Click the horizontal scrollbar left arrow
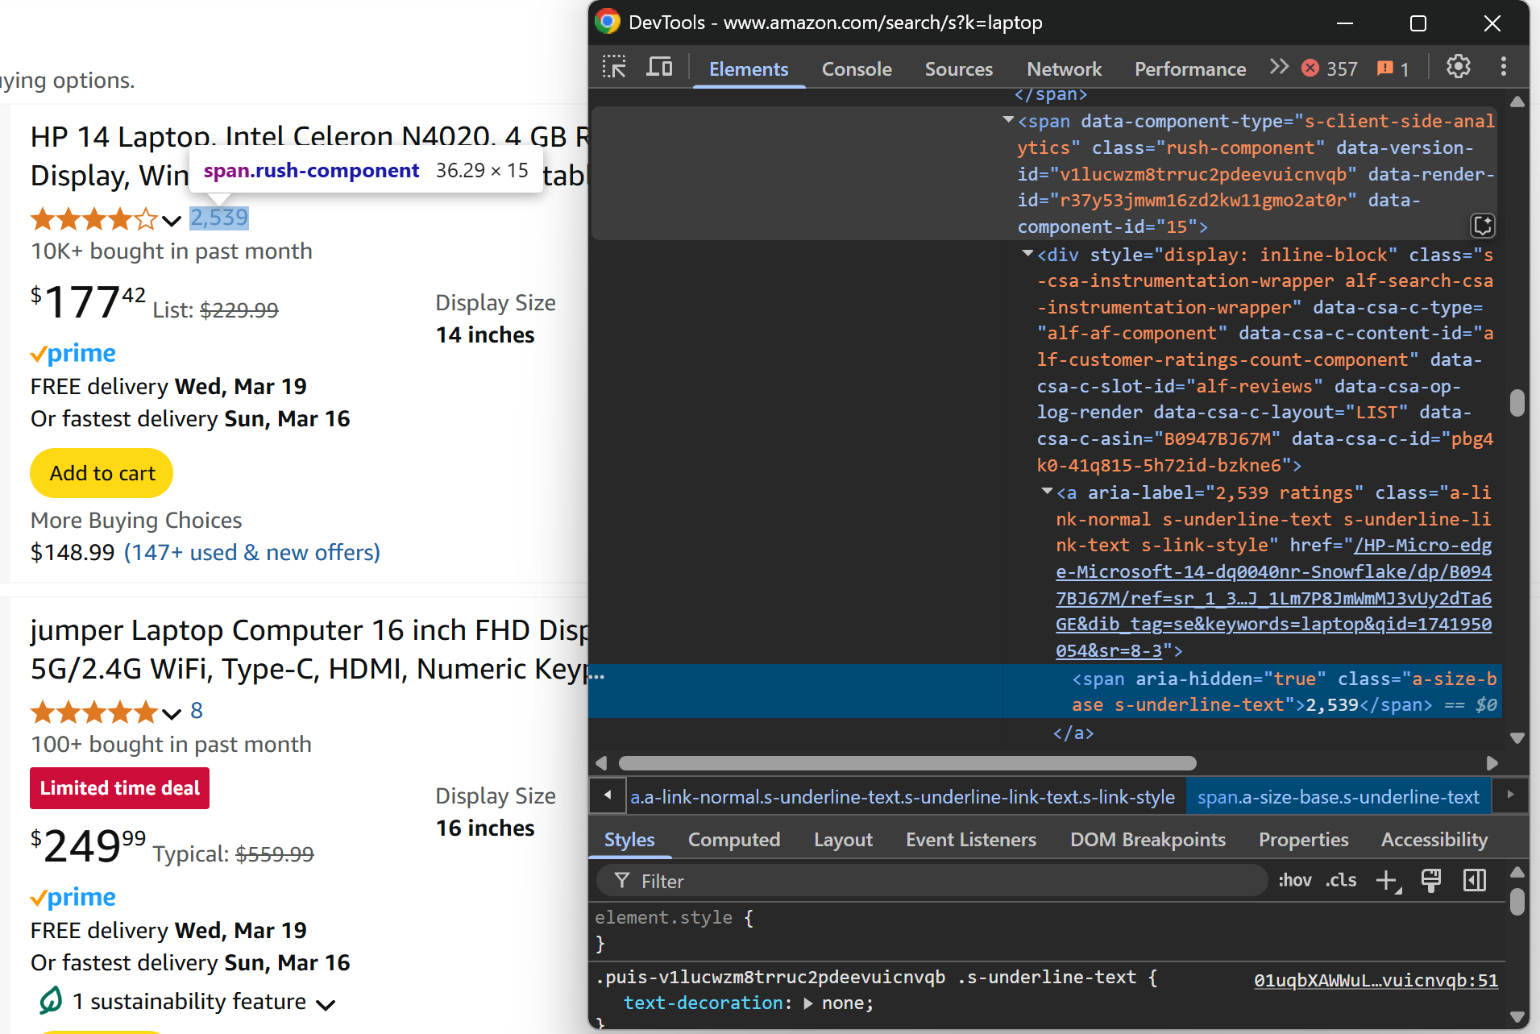The image size is (1540, 1034). point(601,762)
